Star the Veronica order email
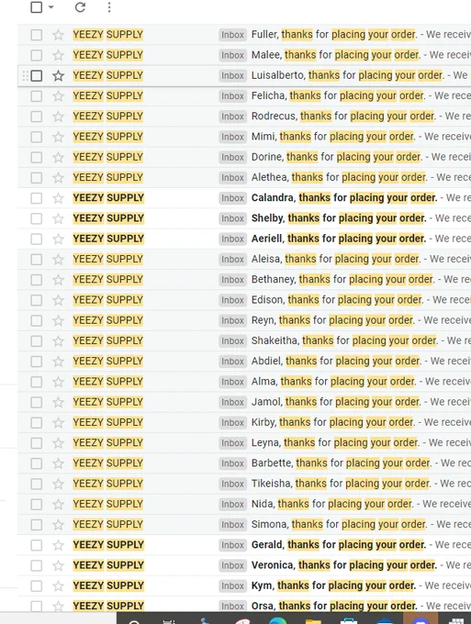 click(58, 565)
